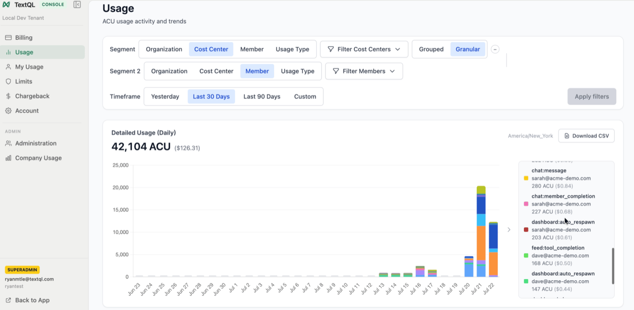Click the Company Usage chart icon
Viewport: 634px width, 310px height.
tap(8, 158)
